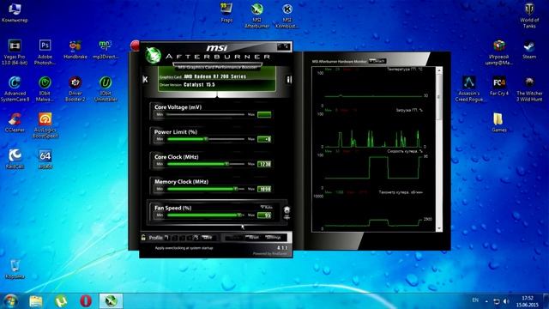Toggle Apply overclocking at system startup

[184, 248]
